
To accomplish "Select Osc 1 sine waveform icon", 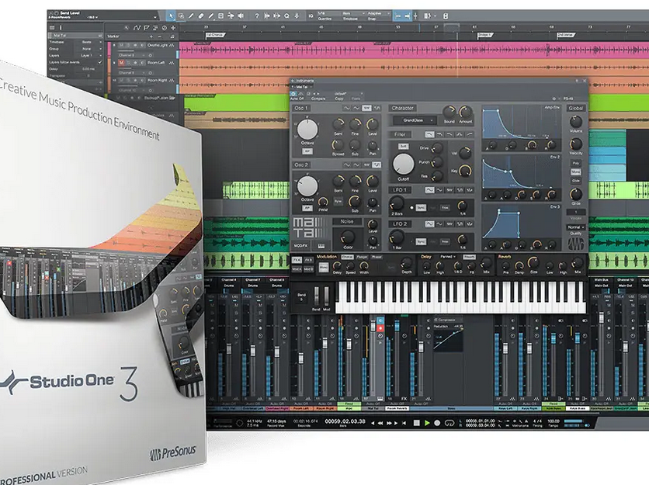I will pyautogui.click(x=346, y=108).
